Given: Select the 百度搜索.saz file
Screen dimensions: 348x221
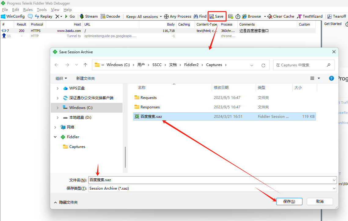Looking at the screenshot, I should tap(224, 116).
